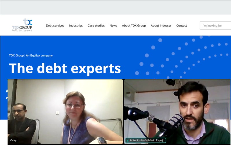Click the grey browser bar area above page
231x146 pixels.
(x=115, y=8)
